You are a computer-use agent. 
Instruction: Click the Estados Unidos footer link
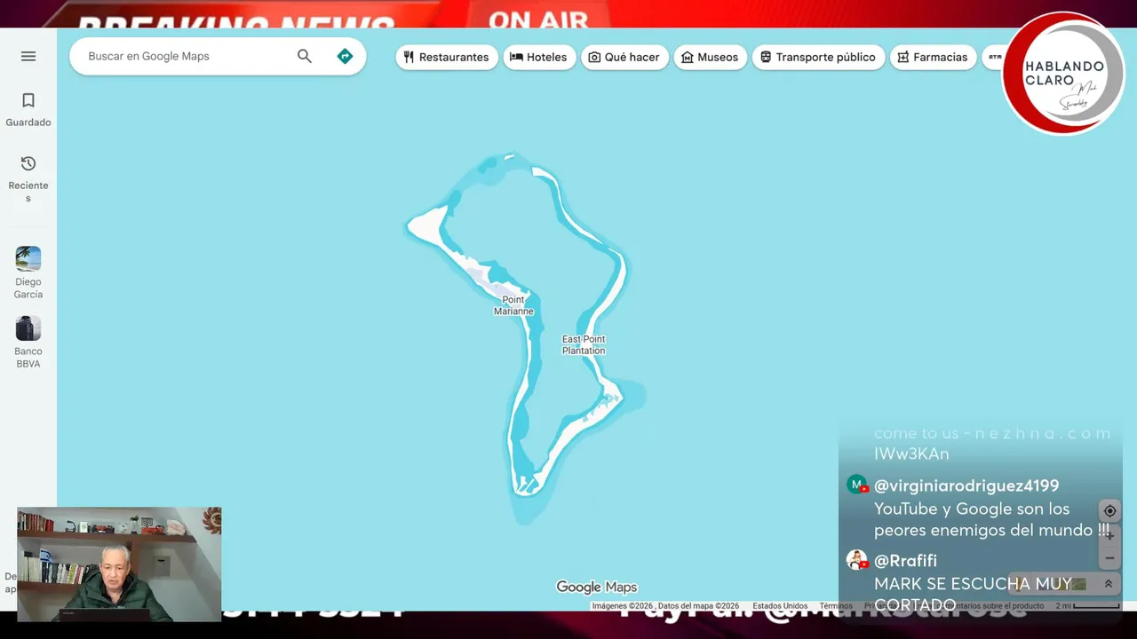(x=780, y=606)
